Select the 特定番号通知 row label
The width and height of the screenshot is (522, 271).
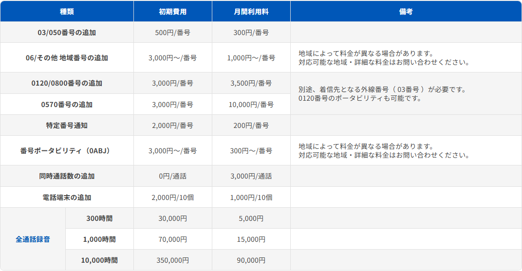tap(67, 126)
